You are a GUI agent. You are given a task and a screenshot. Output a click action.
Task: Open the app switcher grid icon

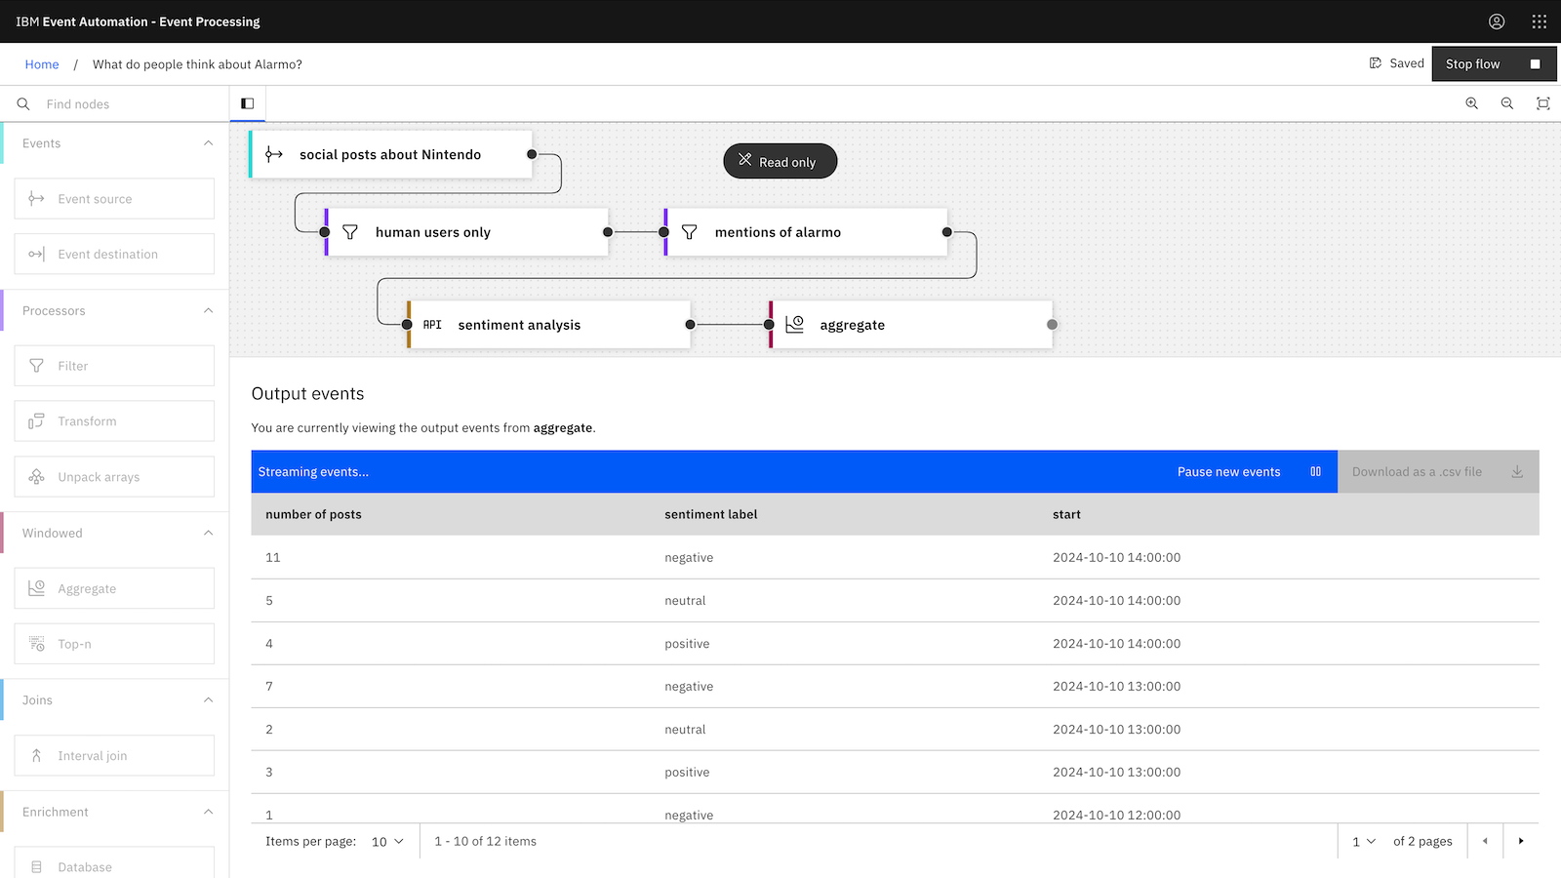1540,21
